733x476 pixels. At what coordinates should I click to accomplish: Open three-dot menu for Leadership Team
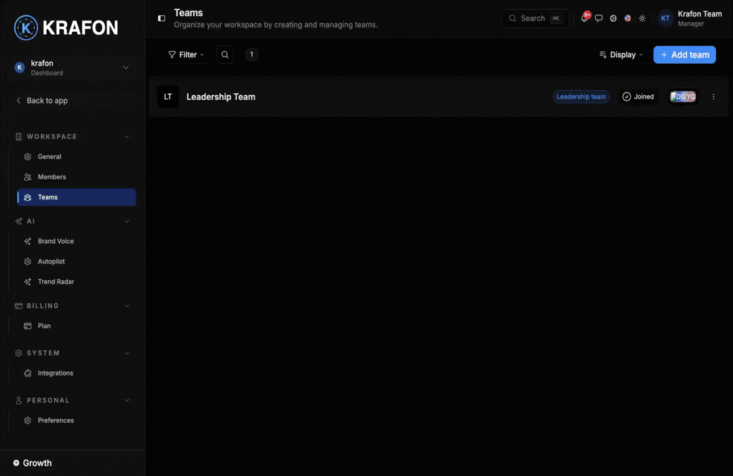tap(713, 97)
